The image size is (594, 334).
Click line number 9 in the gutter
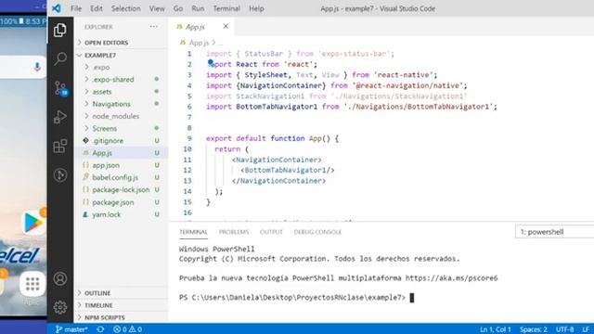tap(189, 138)
